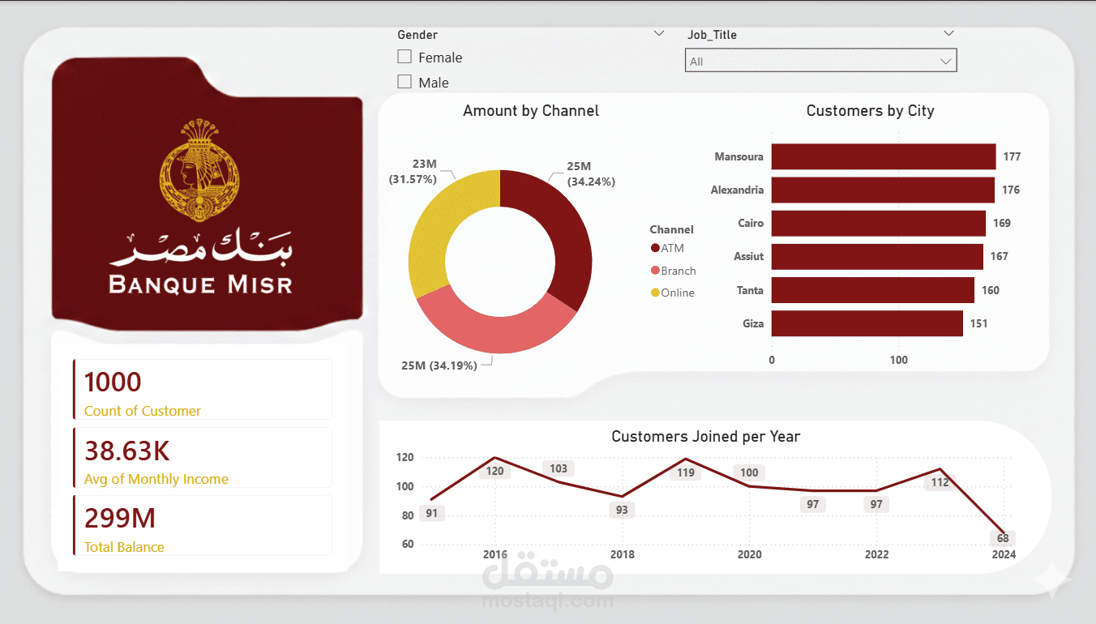Click the Channel legend header
Viewport: 1096px width, 624px height.
pyautogui.click(x=672, y=229)
